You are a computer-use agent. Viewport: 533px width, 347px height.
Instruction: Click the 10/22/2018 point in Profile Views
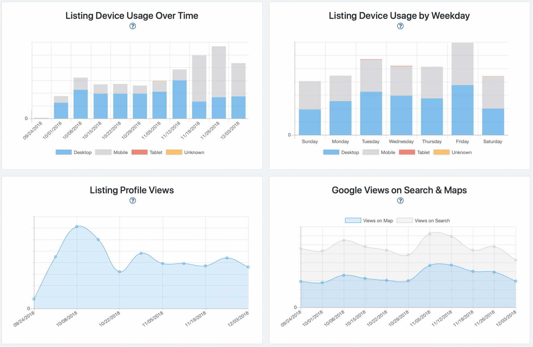tap(120, 272)
